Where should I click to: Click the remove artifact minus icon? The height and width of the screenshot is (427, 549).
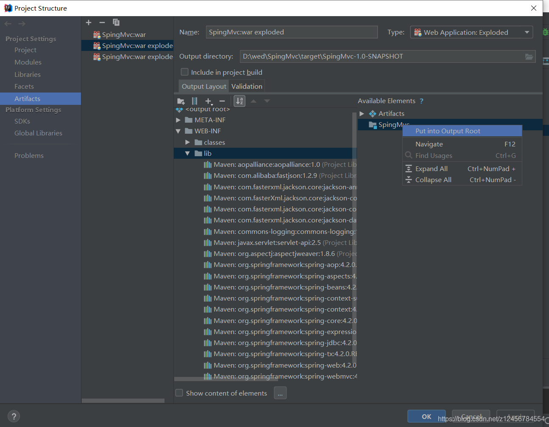point(102,22)
